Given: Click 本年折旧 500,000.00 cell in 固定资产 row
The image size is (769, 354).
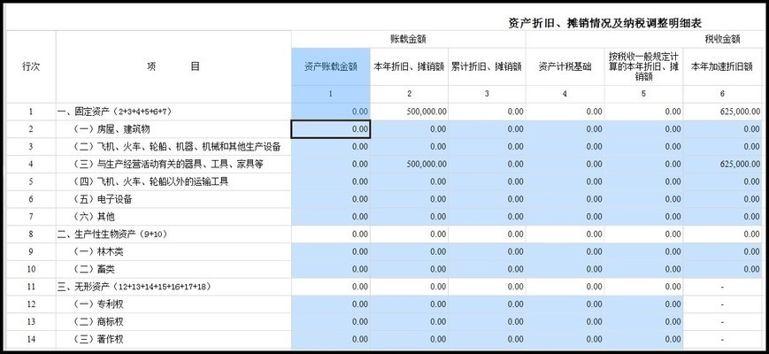Looking at the screenshot, I should pos(409,112).
